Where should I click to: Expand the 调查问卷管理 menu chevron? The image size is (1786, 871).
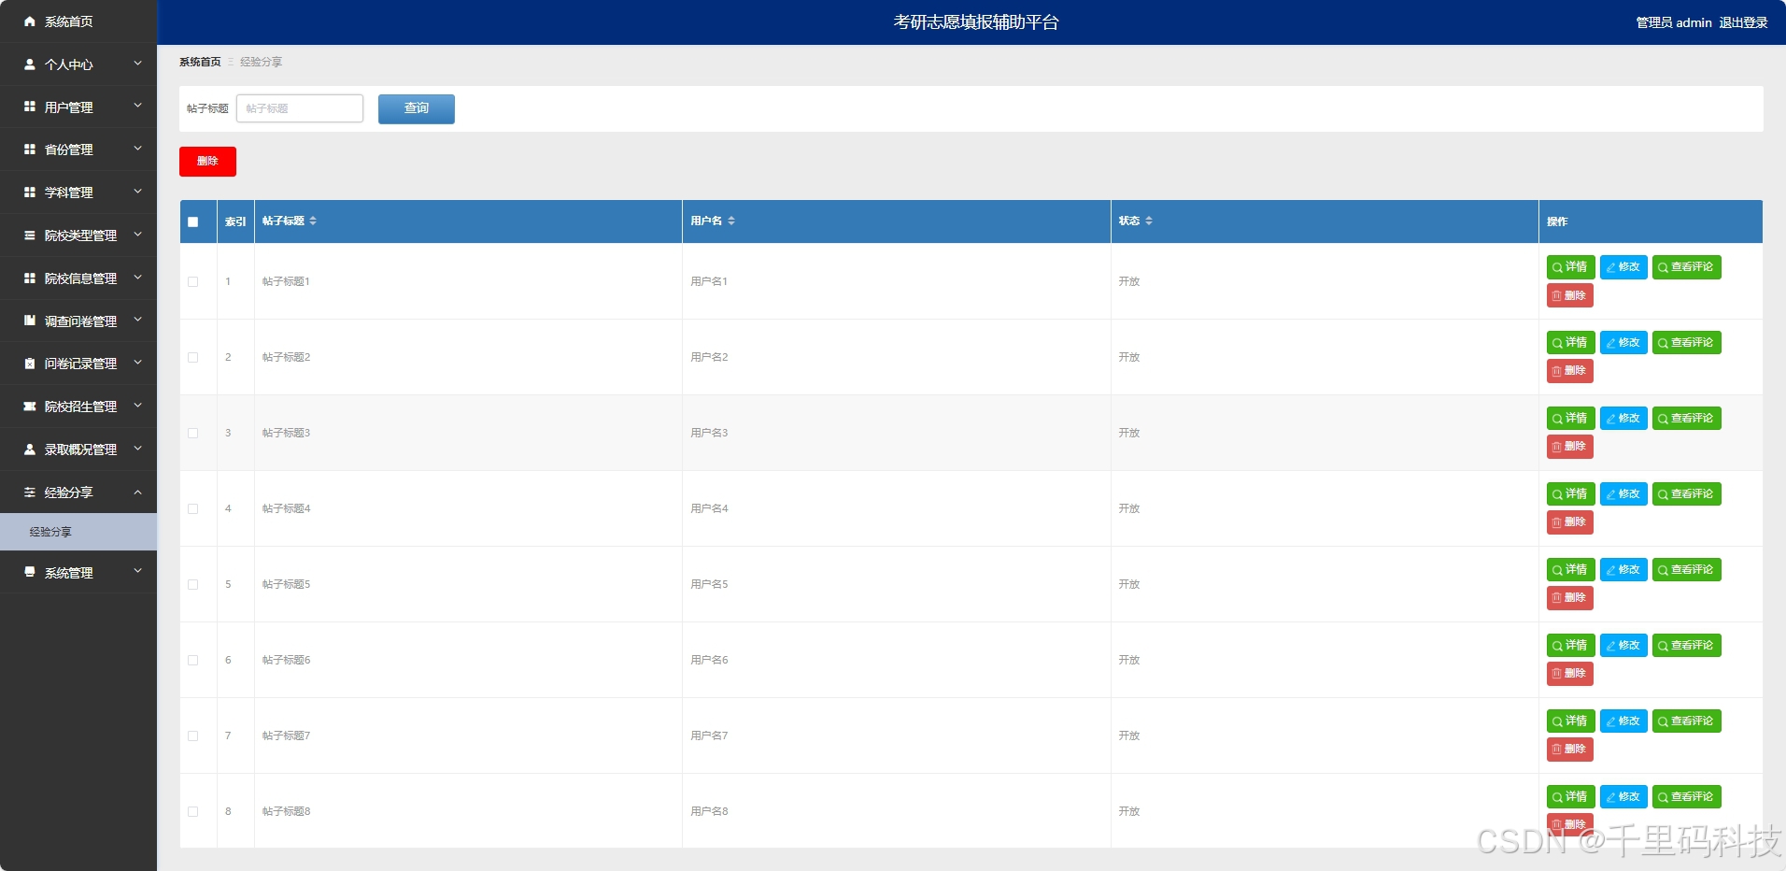(x=138, y=320)
